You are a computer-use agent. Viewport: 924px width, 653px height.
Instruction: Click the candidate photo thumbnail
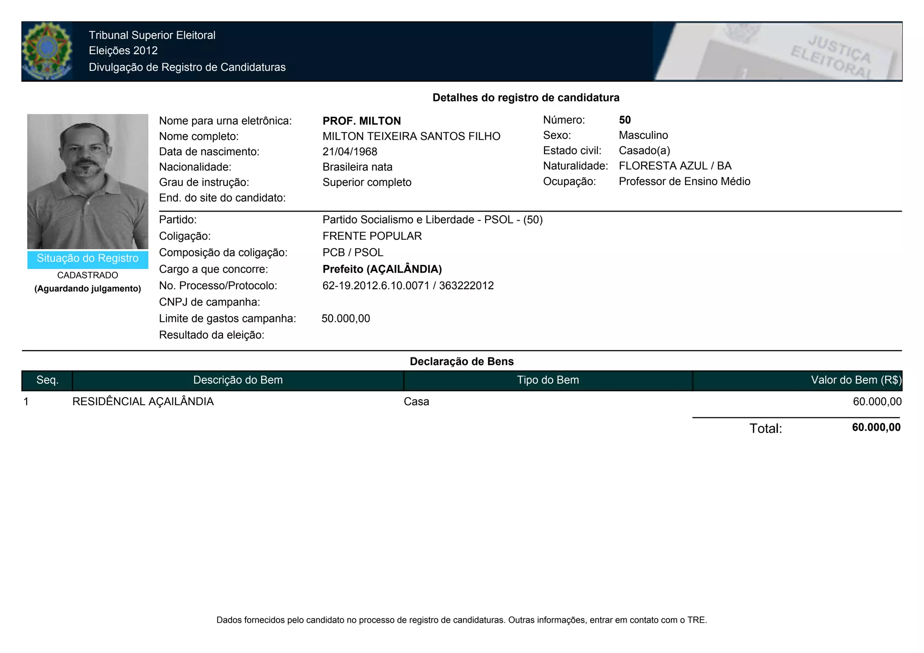tap(88, 181)
